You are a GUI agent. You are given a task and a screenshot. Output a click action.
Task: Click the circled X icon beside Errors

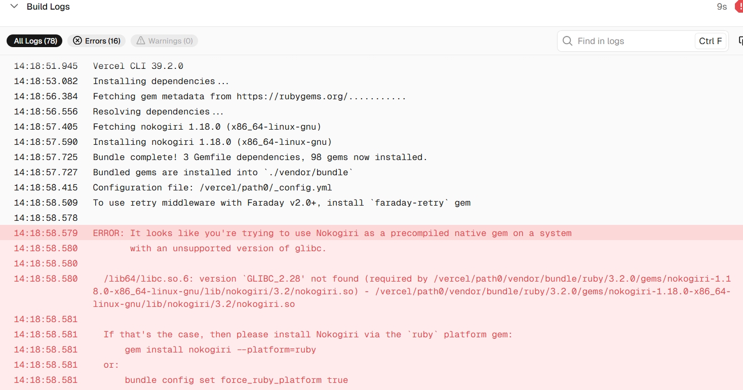[x=77, y=41]
